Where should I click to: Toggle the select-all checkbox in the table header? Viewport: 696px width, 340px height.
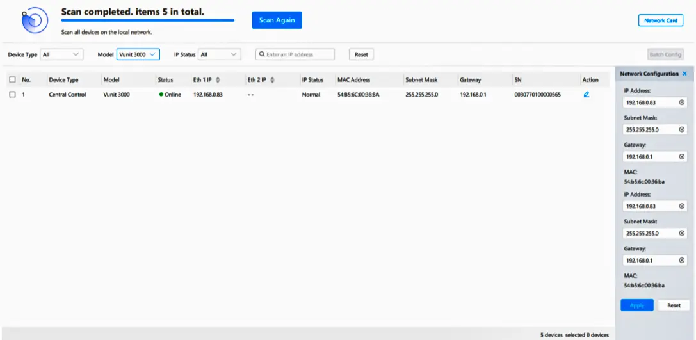pyautogui.click(x=12, y=80)
